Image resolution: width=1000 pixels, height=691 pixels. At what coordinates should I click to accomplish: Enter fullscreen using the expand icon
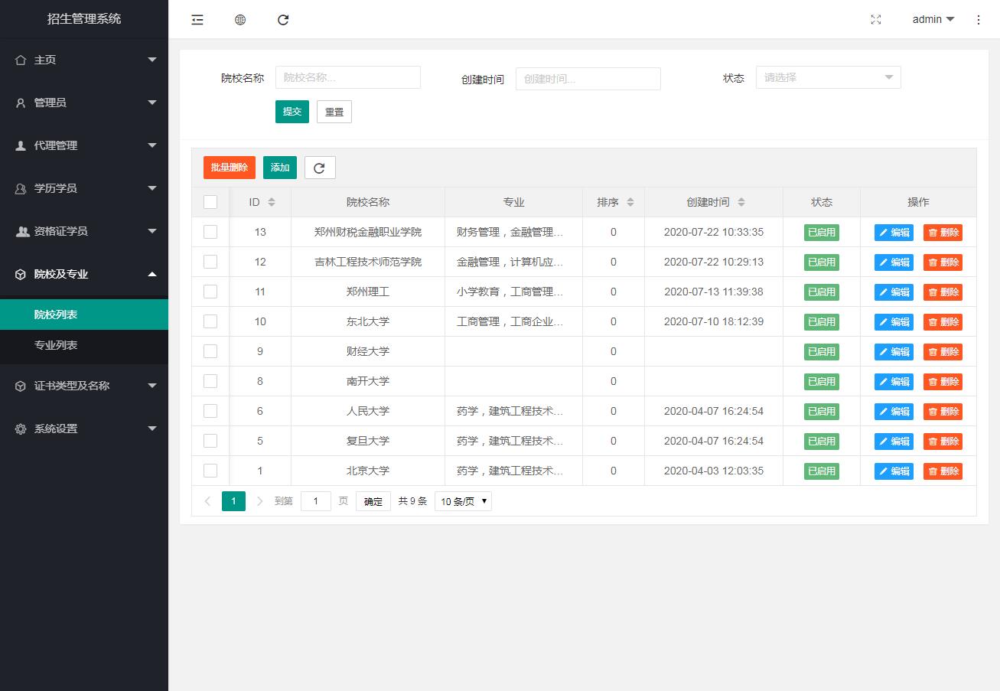pos(876,20)
